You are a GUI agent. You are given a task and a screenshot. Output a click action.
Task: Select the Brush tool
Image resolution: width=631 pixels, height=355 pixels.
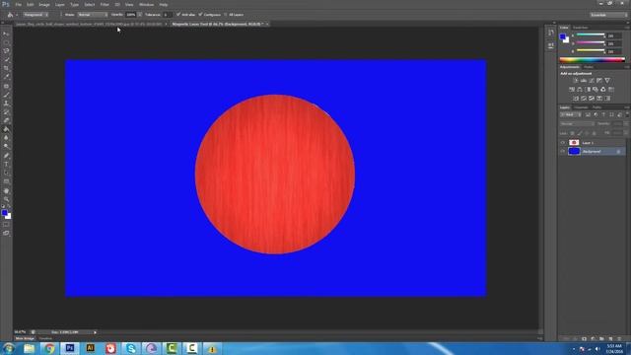pyautogui.click(x=6, y=95)
